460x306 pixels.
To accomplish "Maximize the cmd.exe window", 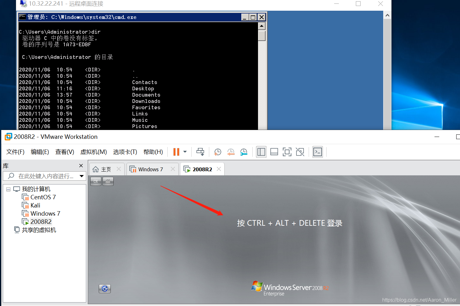I will [x=253, y=17].
